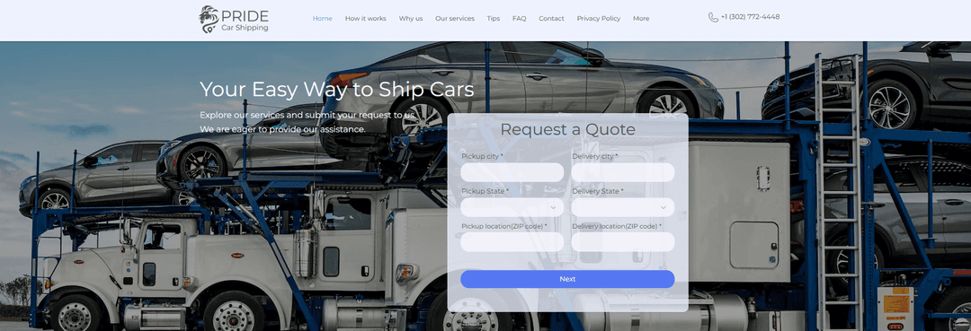Click the Delivery city input field
This screenshot has width=971, height=331.
623,172
